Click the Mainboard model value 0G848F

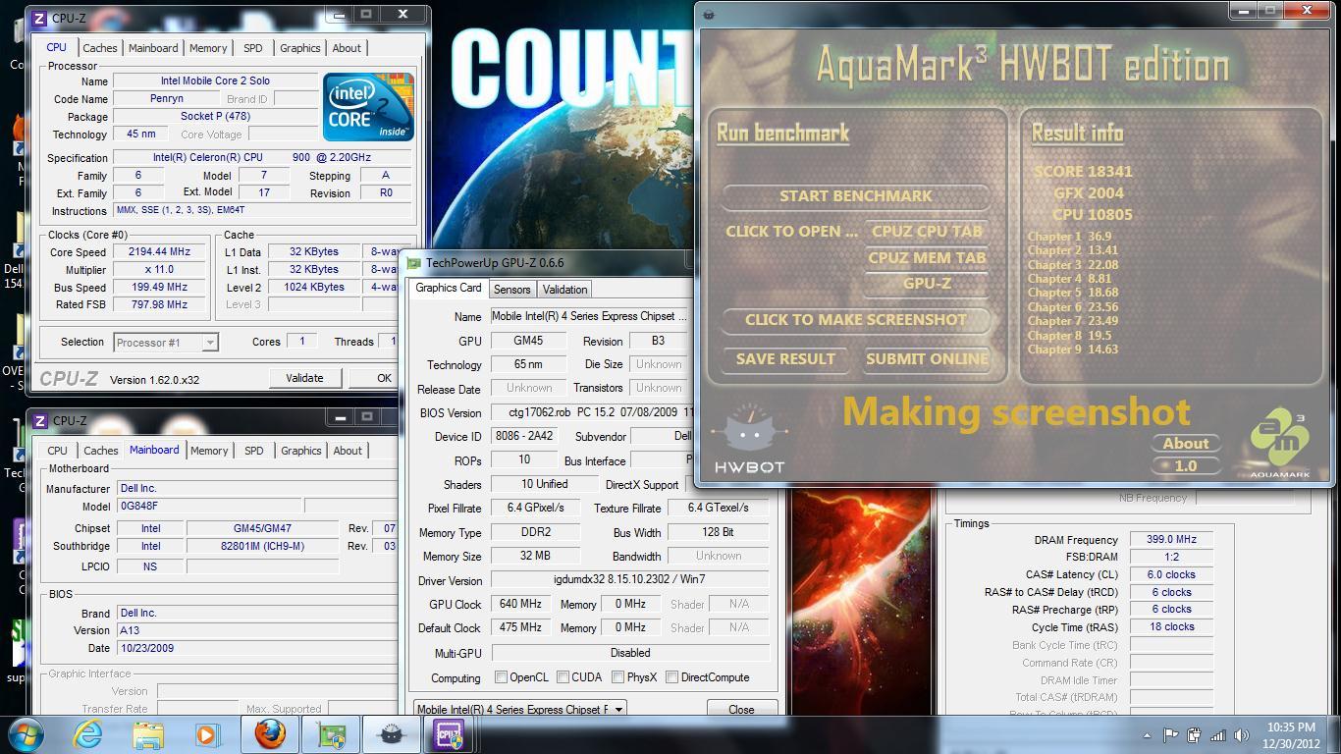point(209,507)
